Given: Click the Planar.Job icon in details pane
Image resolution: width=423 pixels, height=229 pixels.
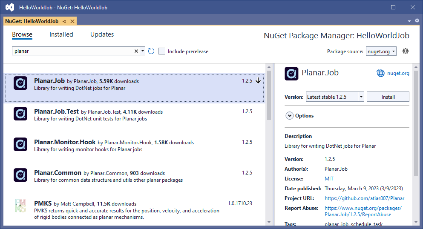Looking at the screenshot, I should coord(291,74).
